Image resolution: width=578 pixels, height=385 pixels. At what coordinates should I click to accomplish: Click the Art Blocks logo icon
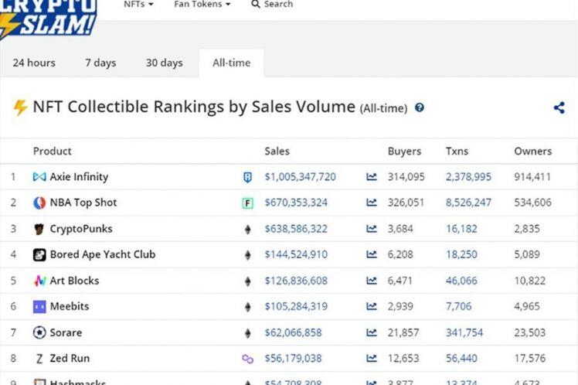coord(39,281)
